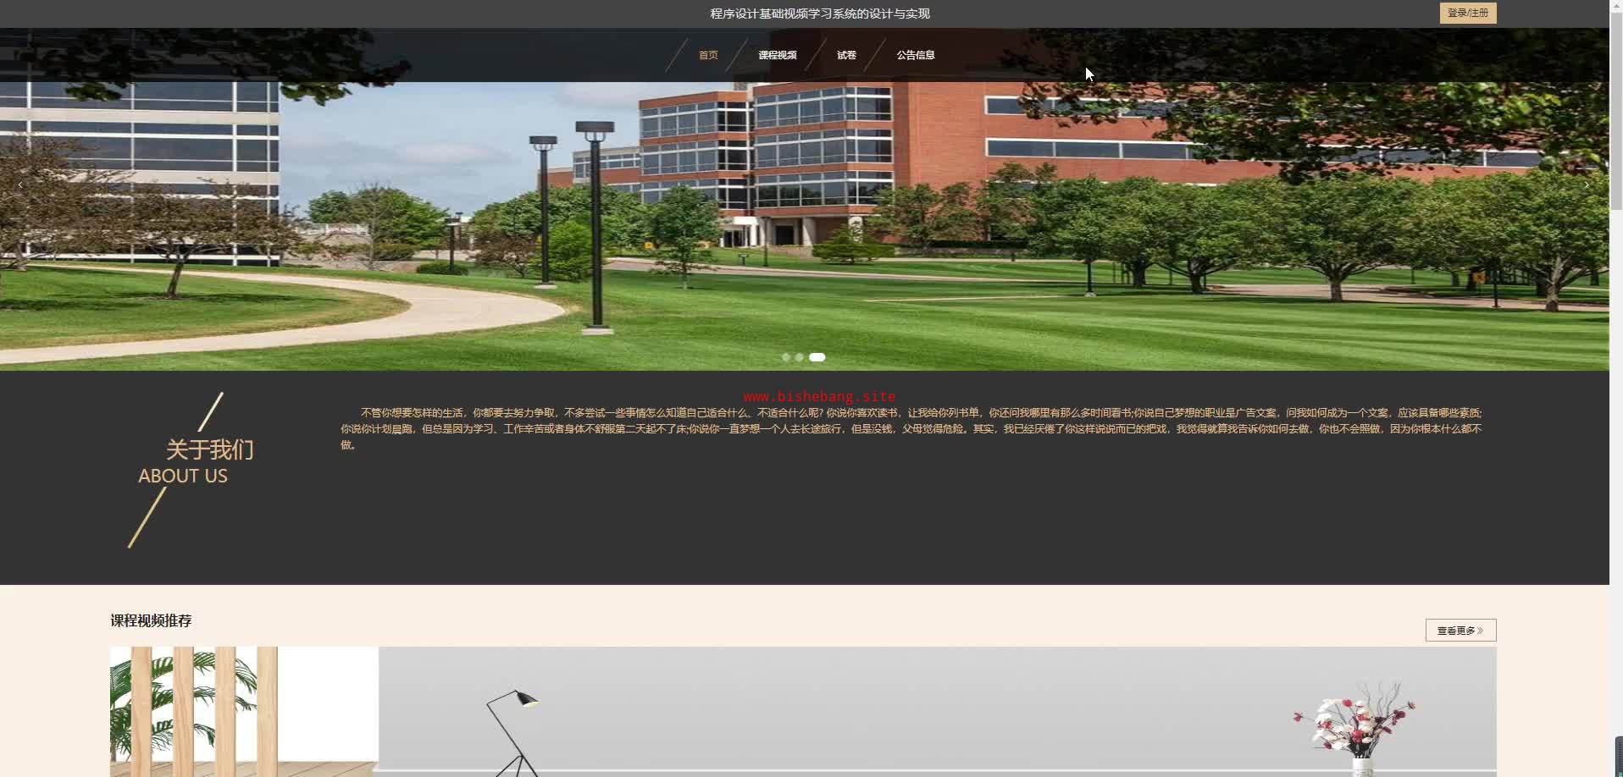Select the first carousel indicator dot

coord(786,357)
